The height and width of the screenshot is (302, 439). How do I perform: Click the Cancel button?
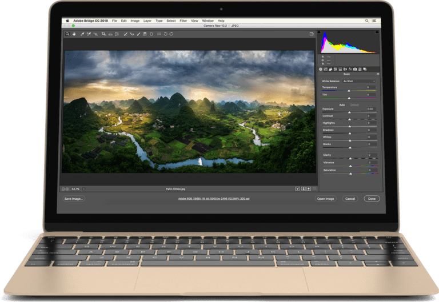pos(350,199)
